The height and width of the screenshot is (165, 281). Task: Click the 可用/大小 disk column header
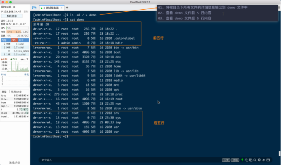(x=19, y=92)
